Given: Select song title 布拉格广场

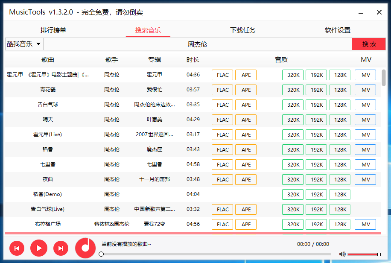Looking at the screenshot, I should point(48,224).
